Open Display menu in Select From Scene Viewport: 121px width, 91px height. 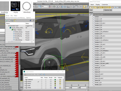click(x=98, y=5)
